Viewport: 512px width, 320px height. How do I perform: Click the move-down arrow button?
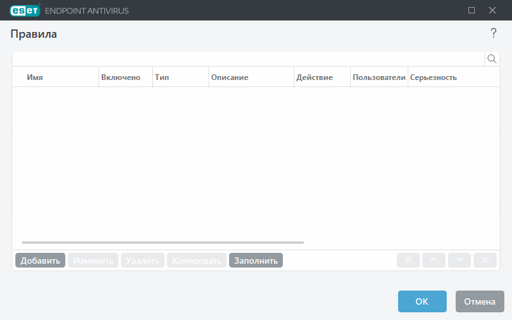tap(460, 260)
